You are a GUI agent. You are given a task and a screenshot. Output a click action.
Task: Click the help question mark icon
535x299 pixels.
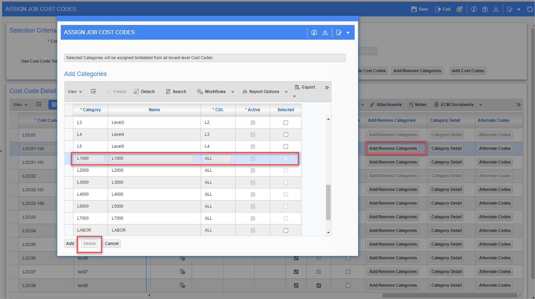(485, 9)
